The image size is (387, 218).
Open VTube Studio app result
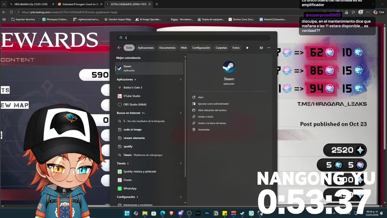(x=149, y=96)
